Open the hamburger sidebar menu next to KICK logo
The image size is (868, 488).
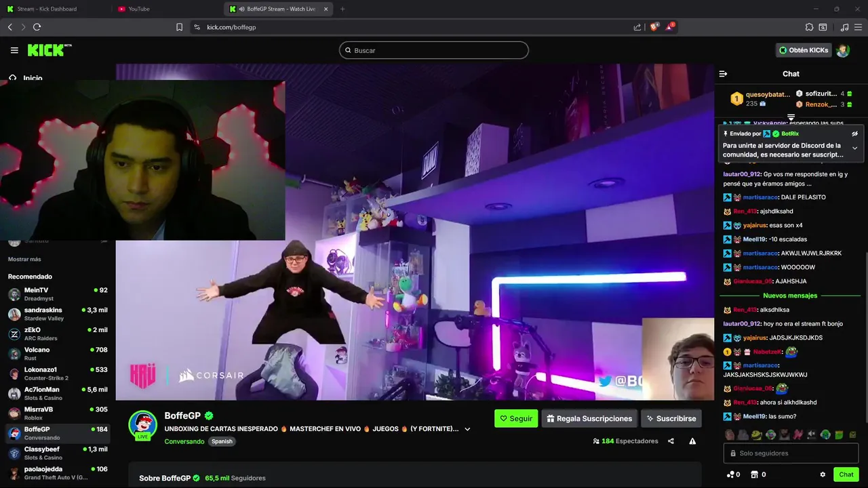pos(14,50)
